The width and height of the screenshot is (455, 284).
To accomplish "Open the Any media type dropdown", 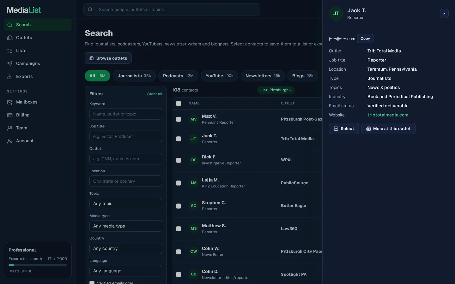I will [x=126, y=226].
